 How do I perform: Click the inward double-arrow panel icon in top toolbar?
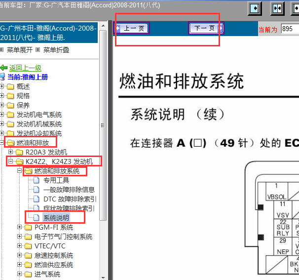(x=277, y=8)
